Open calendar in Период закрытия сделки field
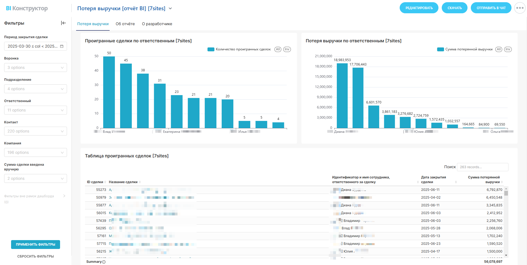The height and width of the screenshot is (265, 527). [x=62, y=46]
